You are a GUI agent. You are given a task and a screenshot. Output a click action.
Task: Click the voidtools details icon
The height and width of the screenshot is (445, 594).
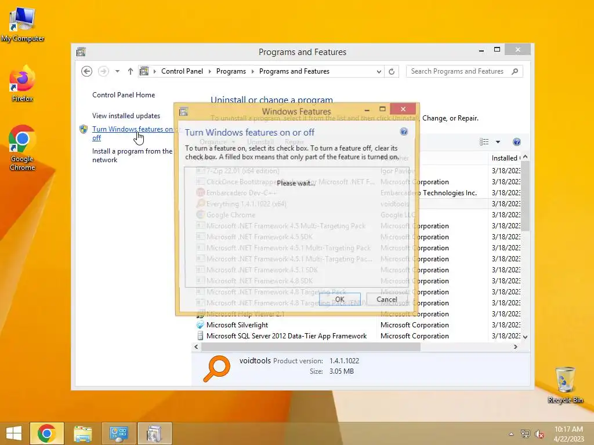217,368
